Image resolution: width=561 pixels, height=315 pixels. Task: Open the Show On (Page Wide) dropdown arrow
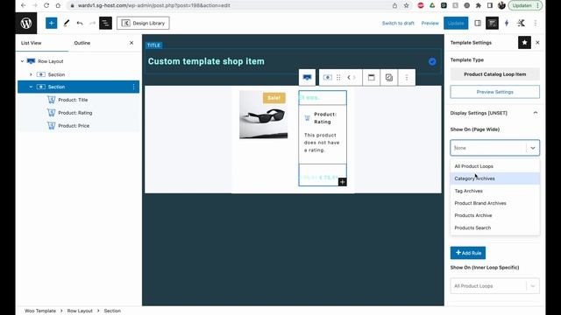(x=533, y=148)
